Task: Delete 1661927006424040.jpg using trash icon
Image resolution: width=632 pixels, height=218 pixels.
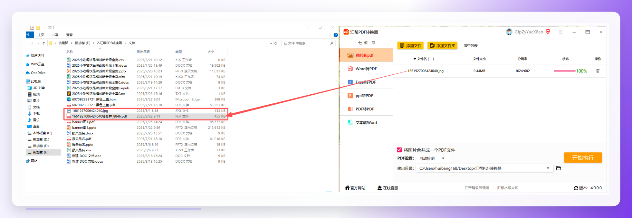Action: coord(598,71)
